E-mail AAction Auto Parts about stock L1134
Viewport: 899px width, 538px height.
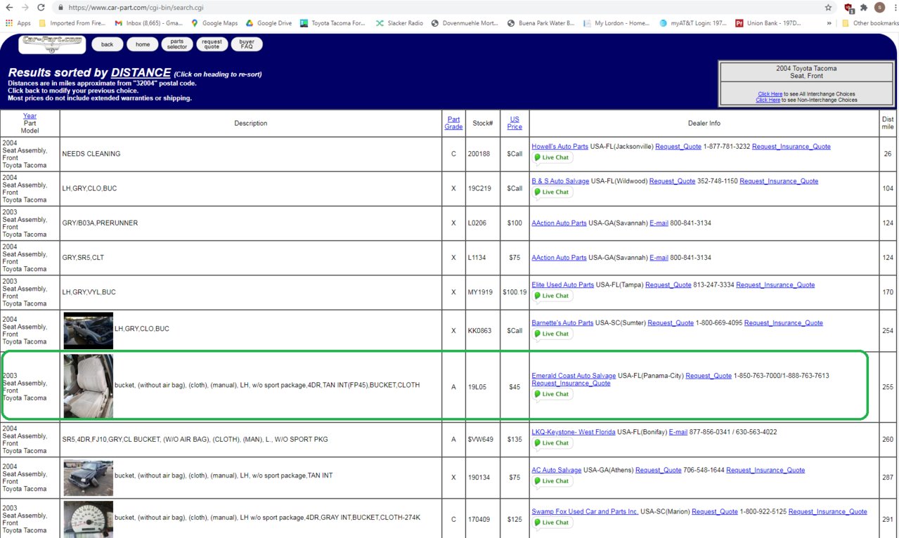coord(658,258)
